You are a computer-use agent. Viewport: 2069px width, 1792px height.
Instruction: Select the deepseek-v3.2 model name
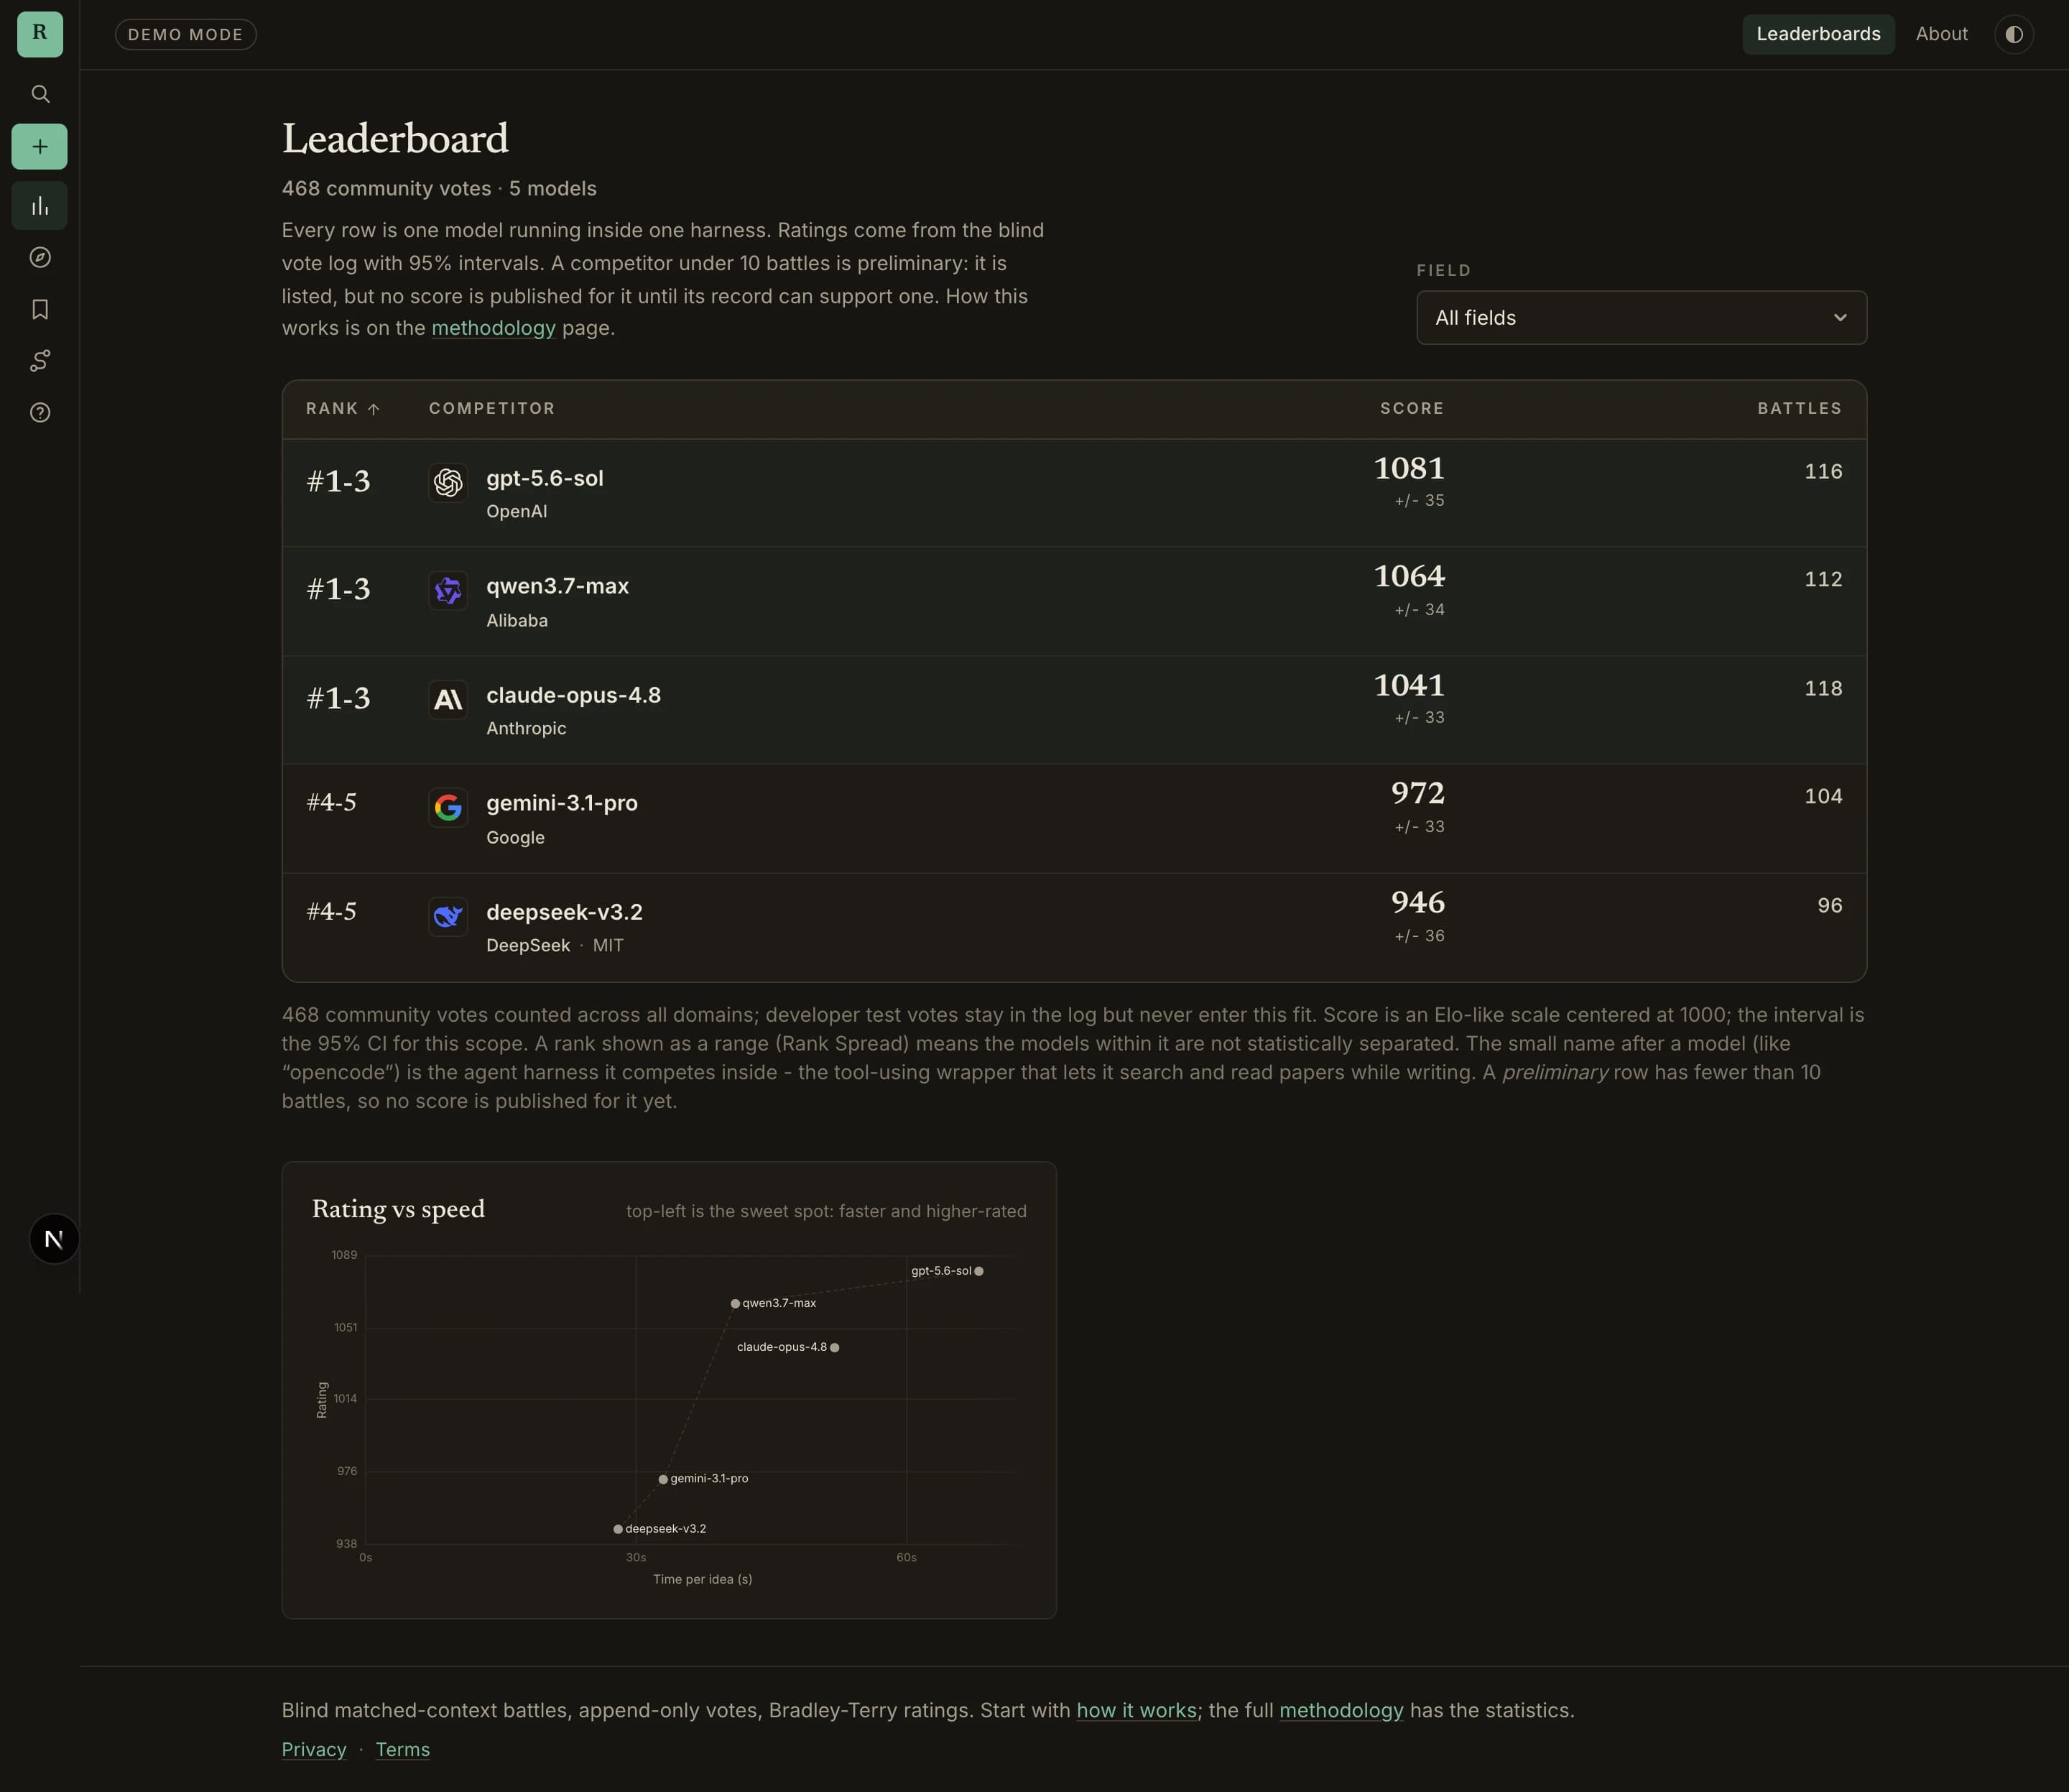(565, 912)
